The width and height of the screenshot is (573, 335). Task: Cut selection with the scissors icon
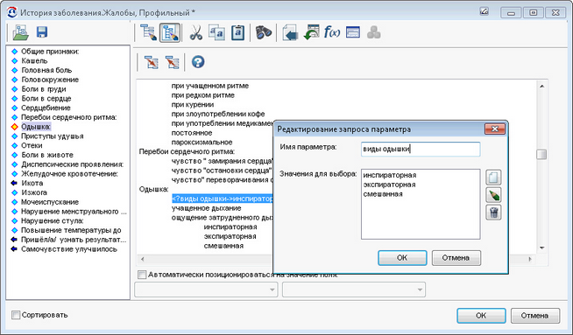tap(196, 32)
